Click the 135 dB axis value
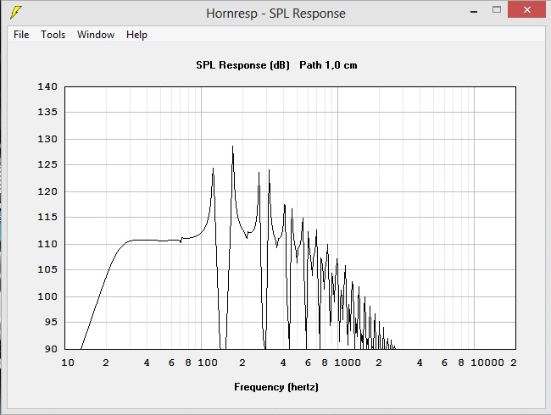 (x=47, y=112)
